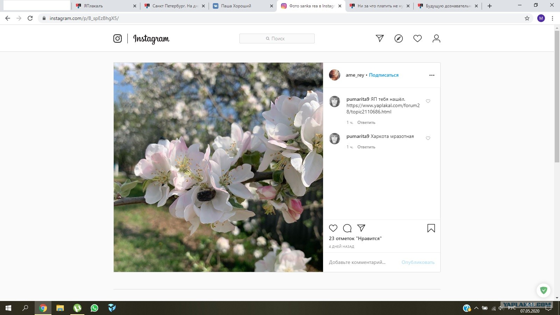Click the page vertical scrollbar
Screen dimensions: 560x315
[557, 96]
